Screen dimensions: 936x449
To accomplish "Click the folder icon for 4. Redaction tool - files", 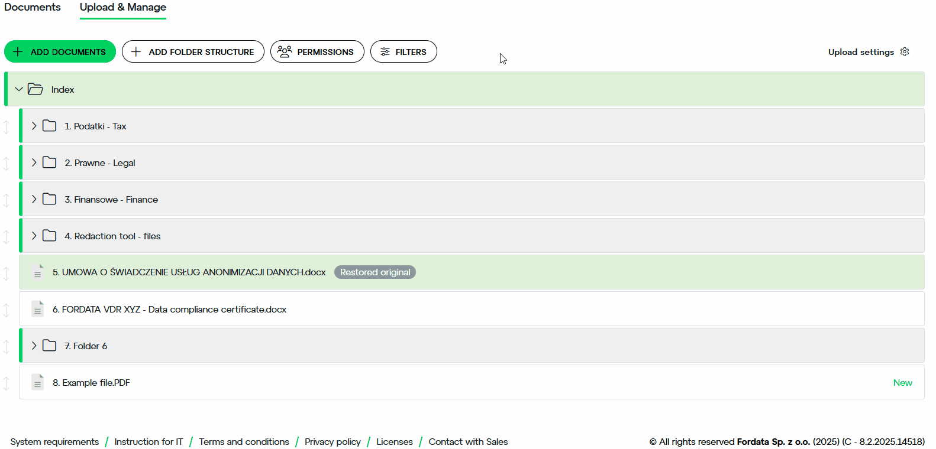I will [50, 236].
